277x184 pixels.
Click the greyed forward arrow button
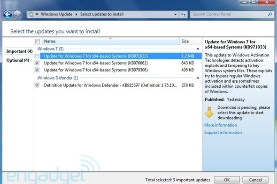(17, 14)
